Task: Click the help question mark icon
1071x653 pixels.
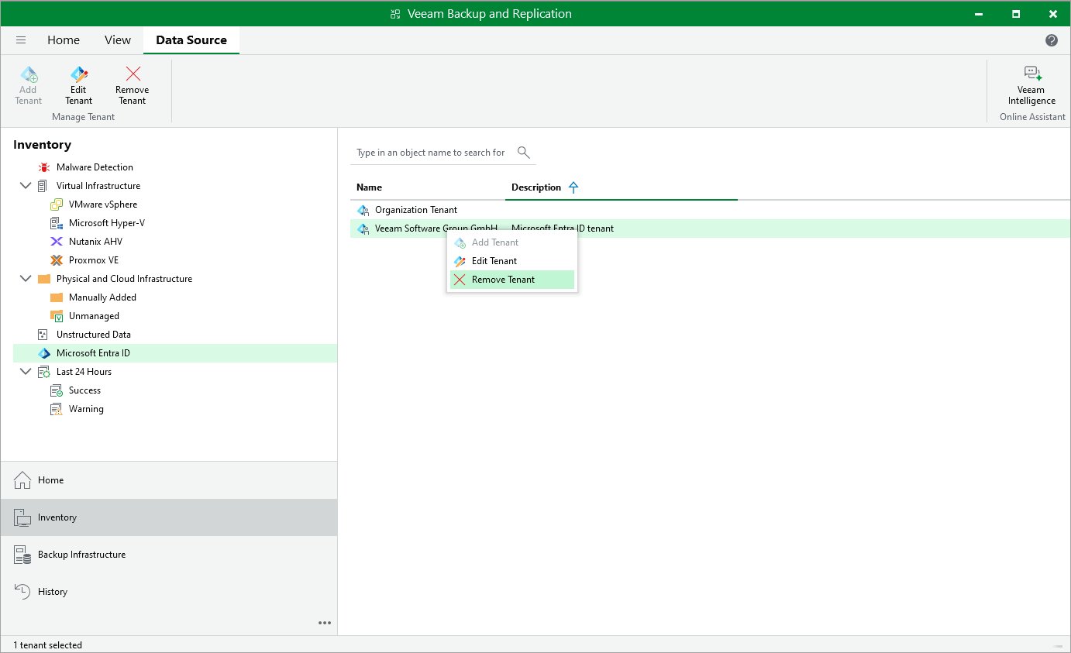Action: (x=1052, y=40)
